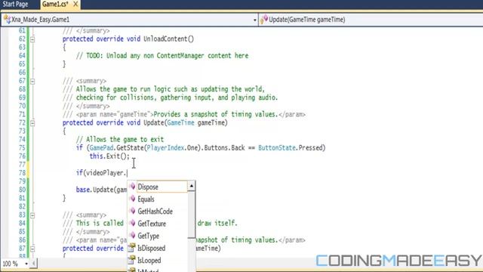Click 'PlayerIndex' in line 75
This screenshot has width=483, height=272.
tap(165, 148)
